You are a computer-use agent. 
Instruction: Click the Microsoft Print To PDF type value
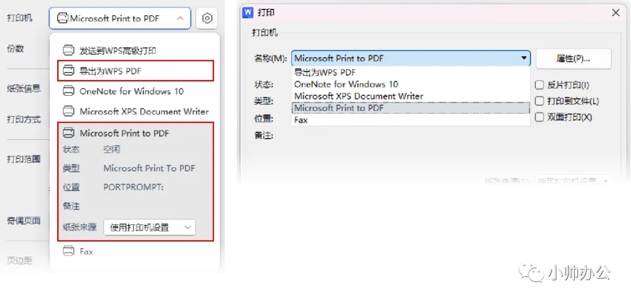pyautogui.click(x=150, y=168)
